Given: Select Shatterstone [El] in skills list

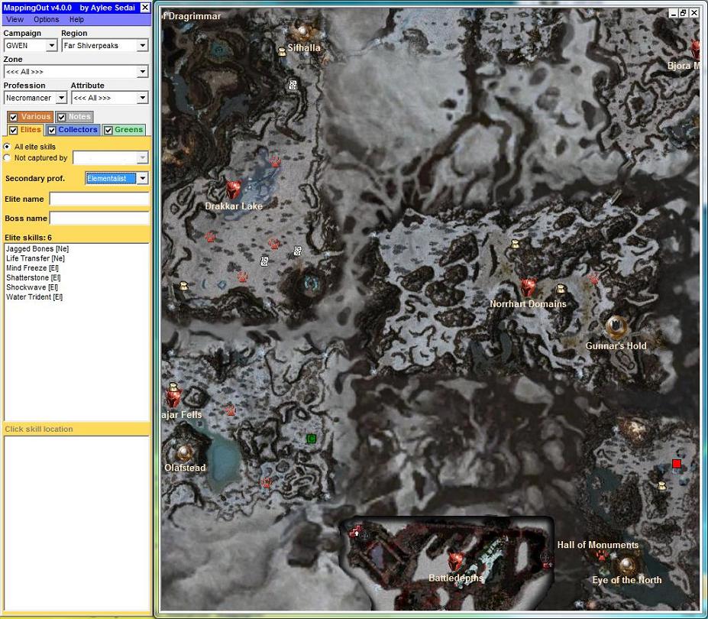Looking at the screenshot, I should coord(34,278).
